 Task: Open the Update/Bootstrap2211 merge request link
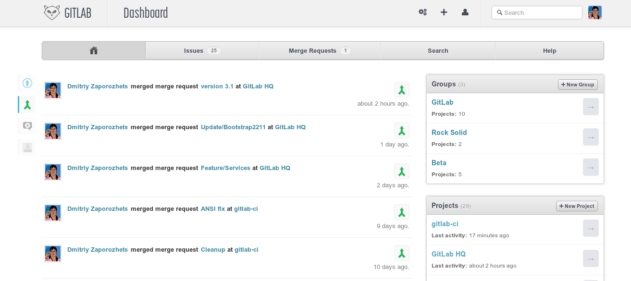[233, 127]
